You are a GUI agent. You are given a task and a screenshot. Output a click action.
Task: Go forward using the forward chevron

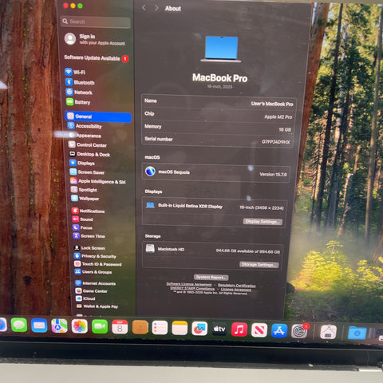click(156, 8)
